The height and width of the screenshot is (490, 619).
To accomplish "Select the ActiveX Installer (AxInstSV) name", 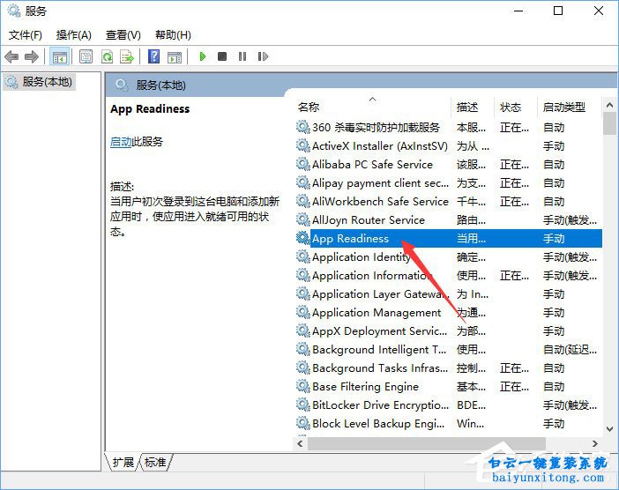I will coord(380,145).
